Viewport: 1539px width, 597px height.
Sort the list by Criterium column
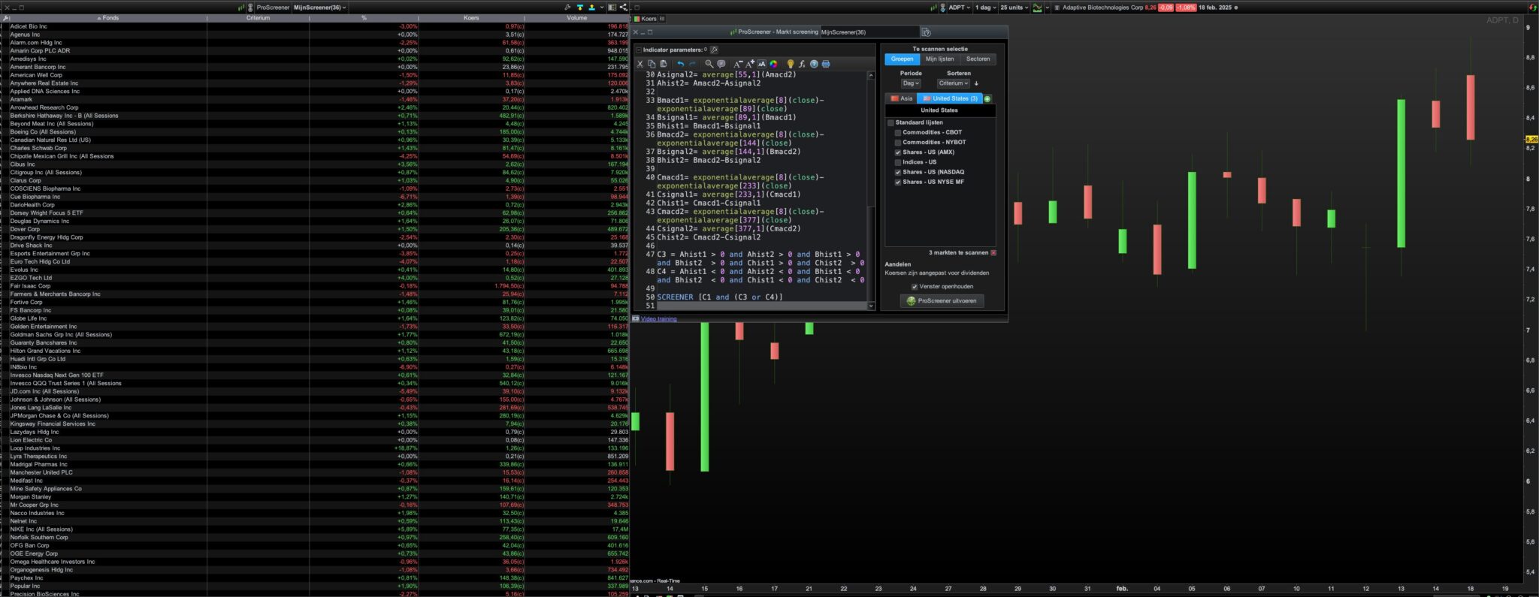pyautogui.click(x=258, y=17)
